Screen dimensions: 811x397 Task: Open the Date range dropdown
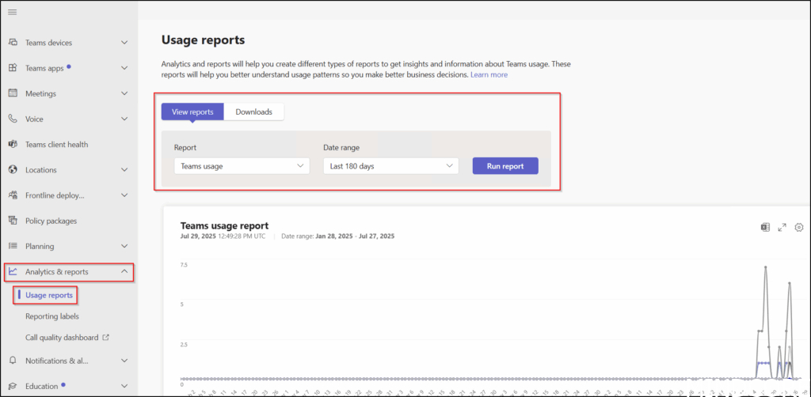pos(390,166)
